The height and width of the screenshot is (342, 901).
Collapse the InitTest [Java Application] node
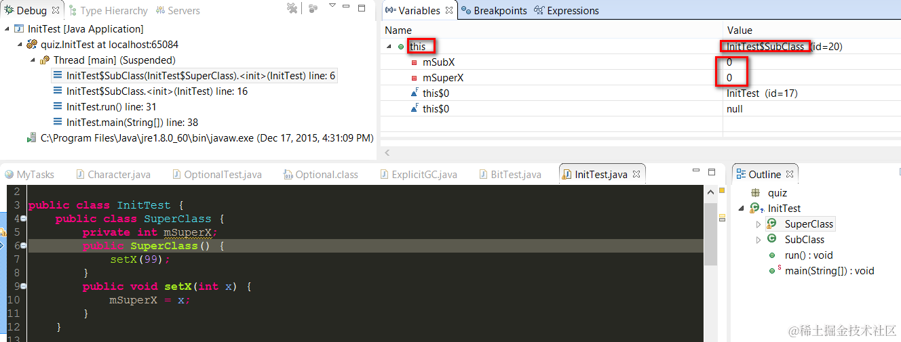7,29
